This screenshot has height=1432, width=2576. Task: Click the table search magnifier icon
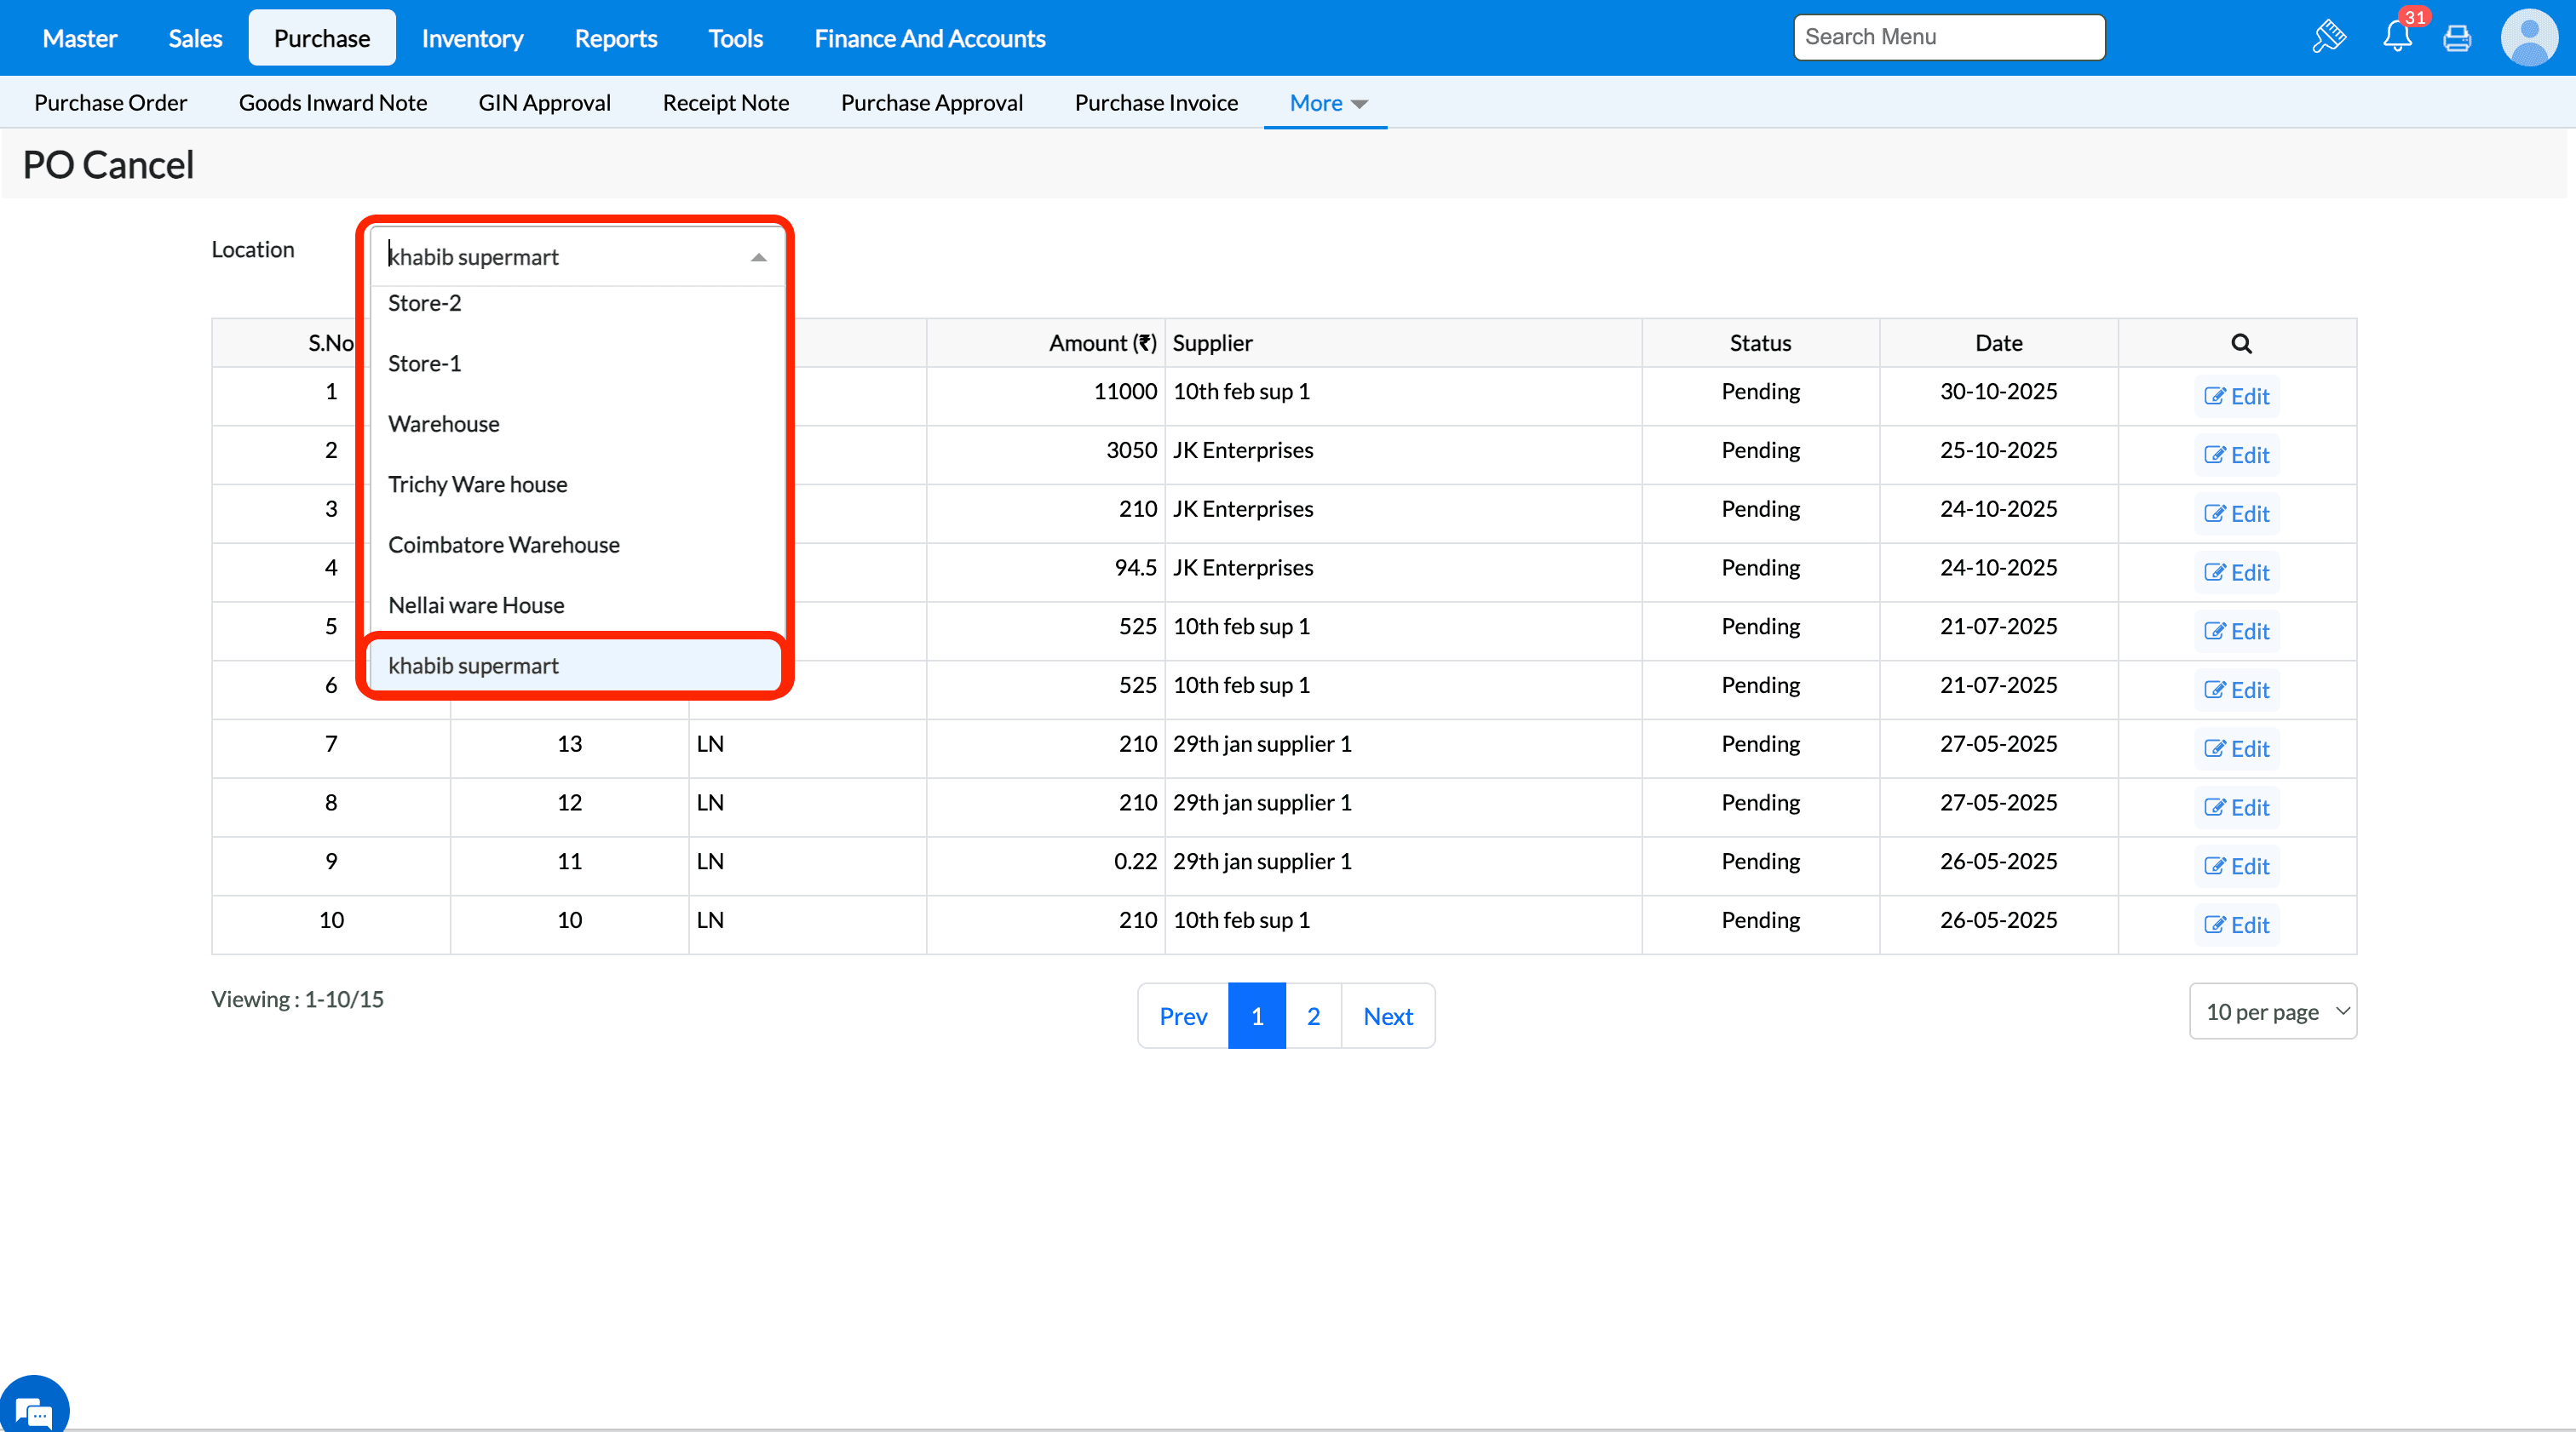click(2241, 344)
